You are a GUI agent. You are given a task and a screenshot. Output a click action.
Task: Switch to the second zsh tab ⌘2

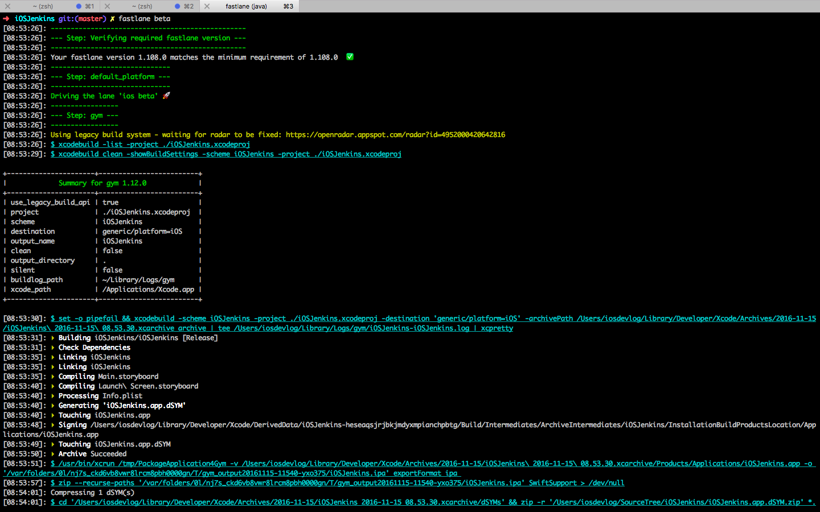point(149,6)
